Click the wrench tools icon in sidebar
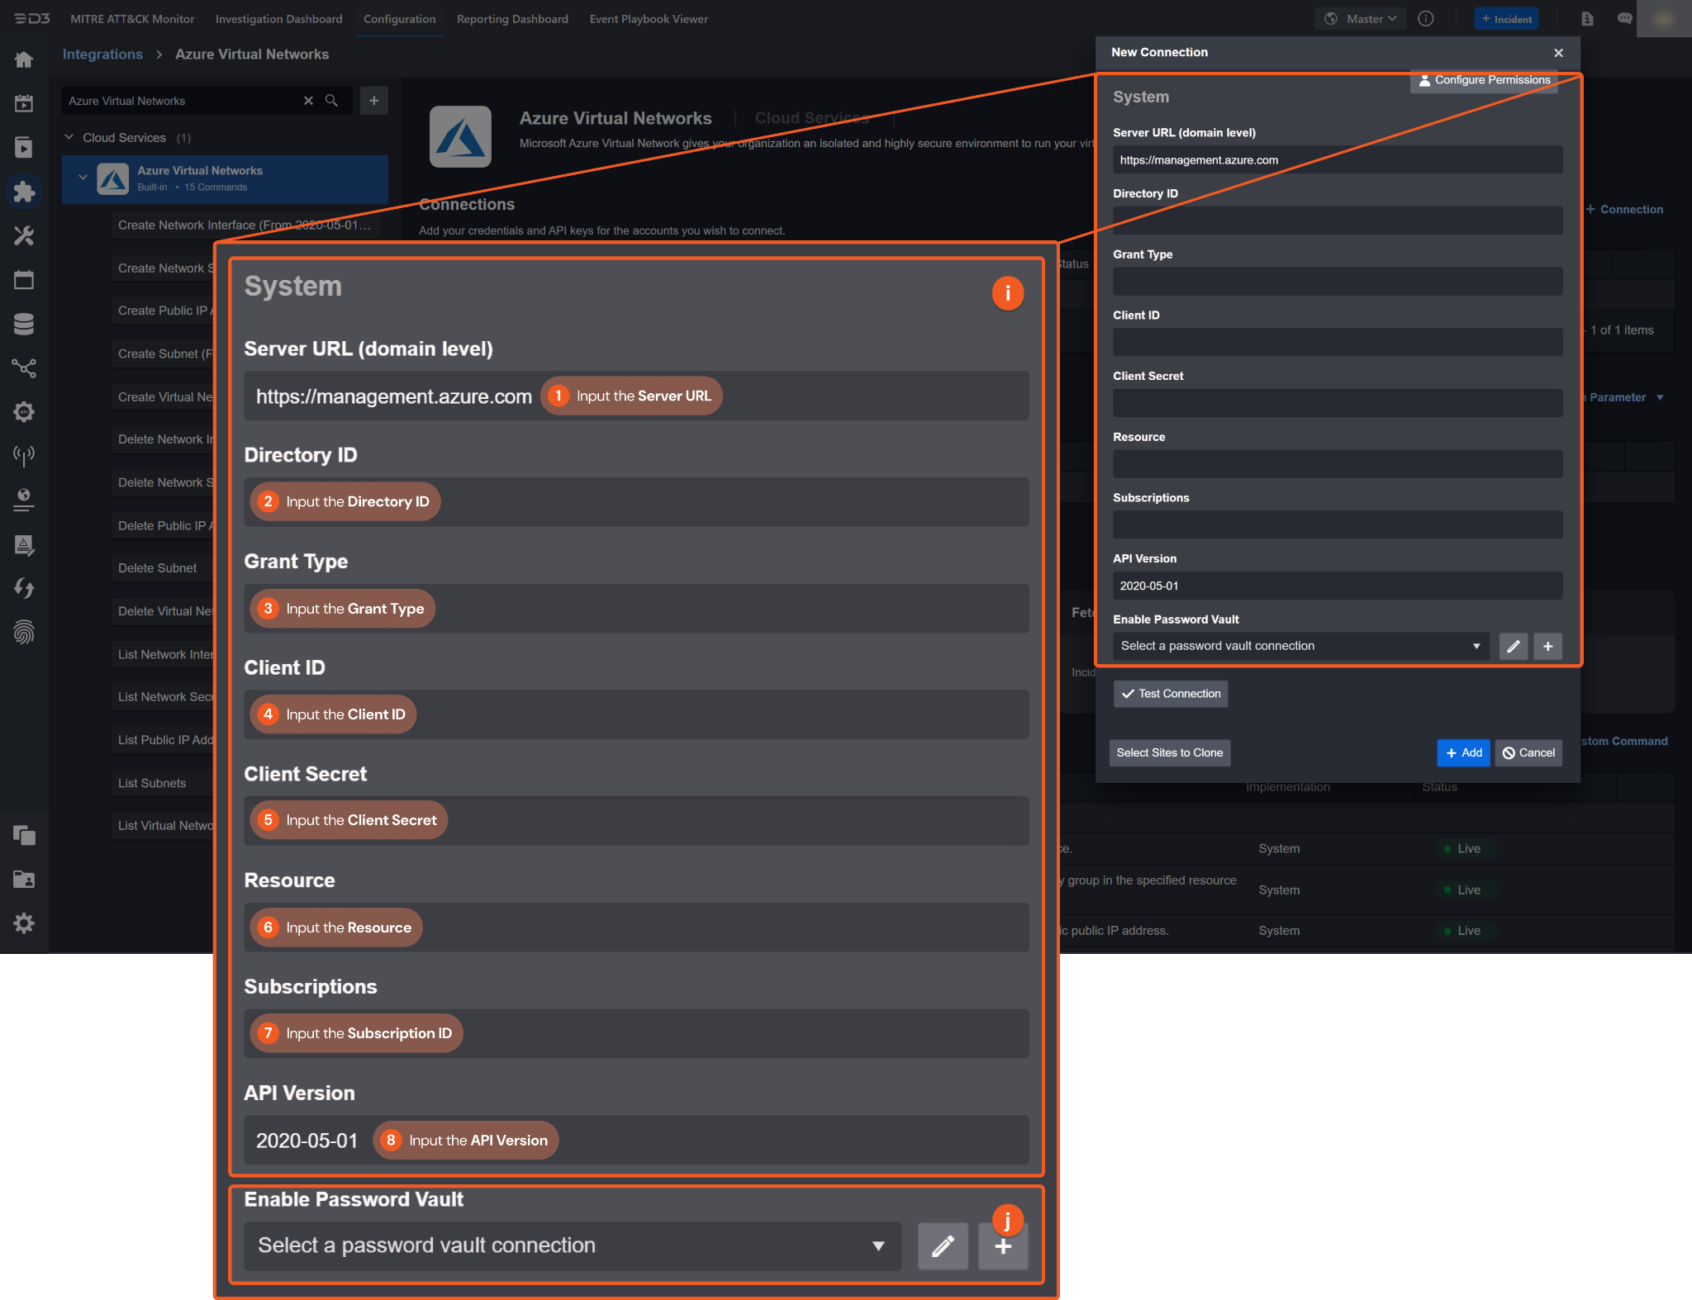The width and height of the screenshot is (1692, 1300). tap(24, 236)
